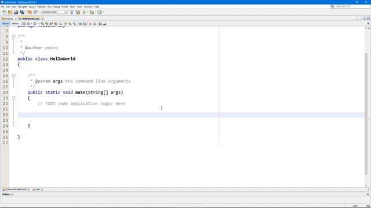This screenshot has width=371, height=208.
Task: Click the Find Selection magnifier icon in editor toolbar
Action: 42,24
